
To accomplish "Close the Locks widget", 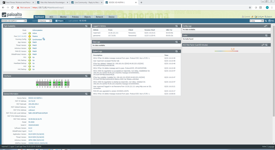I will (x=269, y=36).
